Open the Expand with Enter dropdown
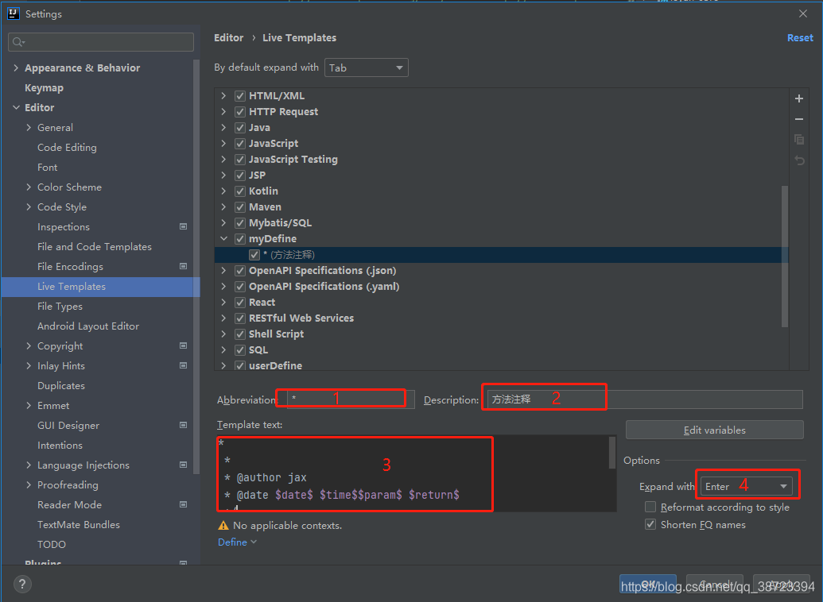This screenshot has height=602, width=823. [746, 486]
